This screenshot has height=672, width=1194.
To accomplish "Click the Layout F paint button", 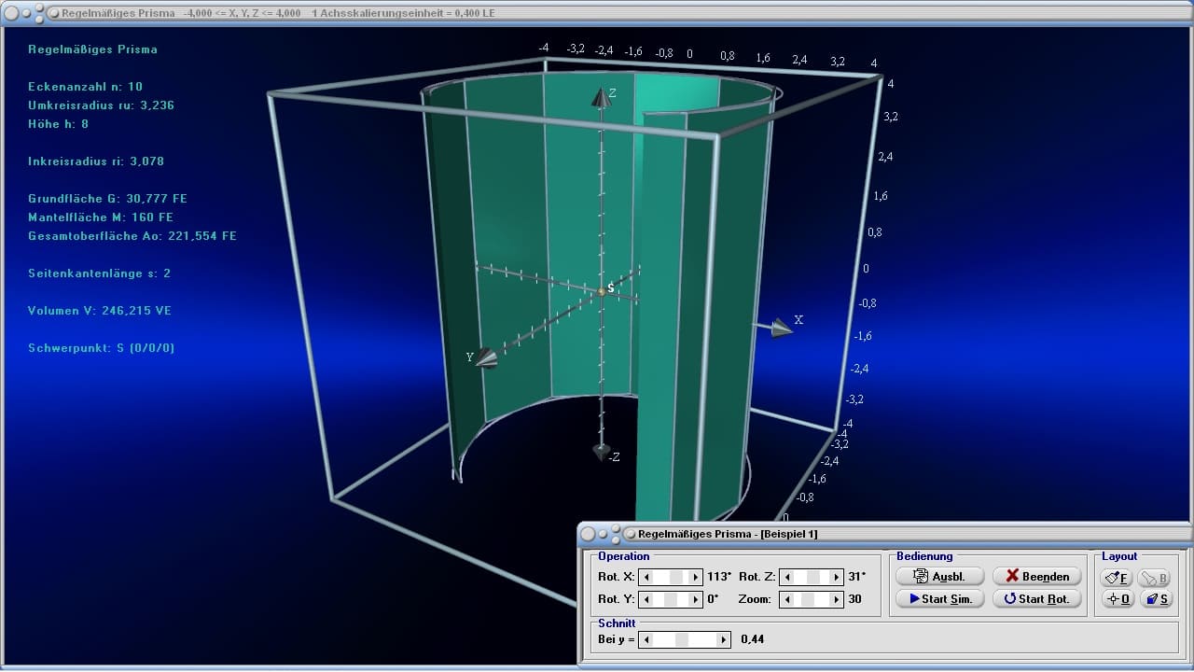I will (x=1117, y=578).
